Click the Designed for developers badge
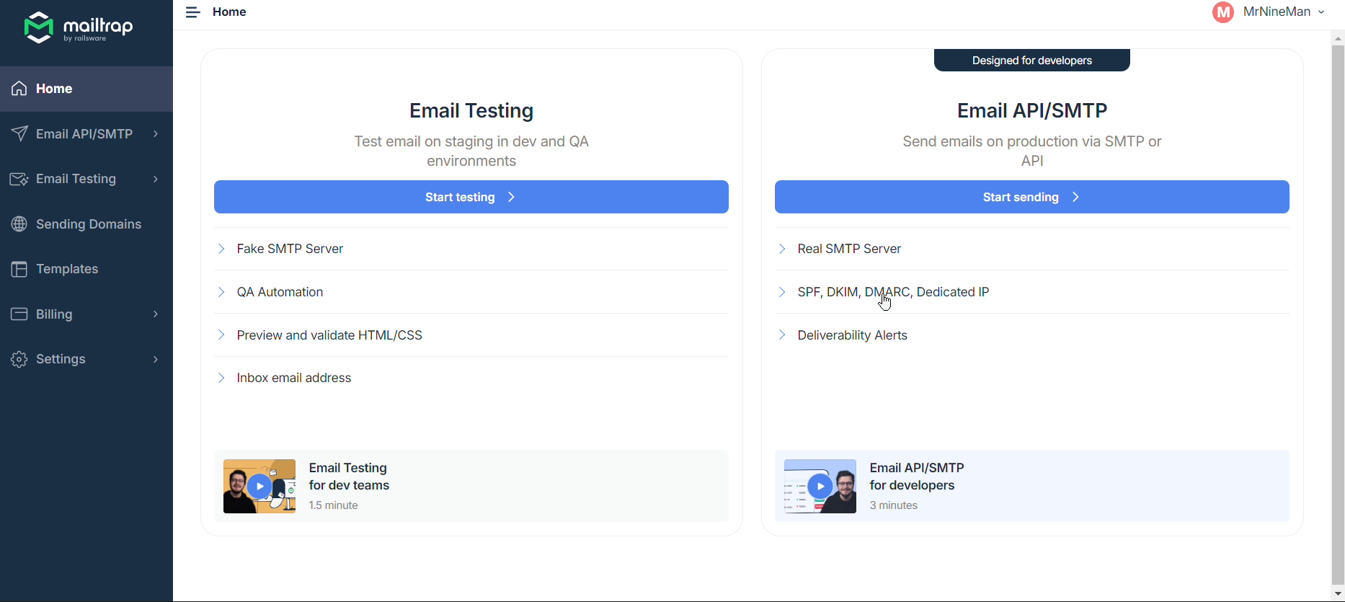1345x602 pixels. click(x=1032, y=61)
